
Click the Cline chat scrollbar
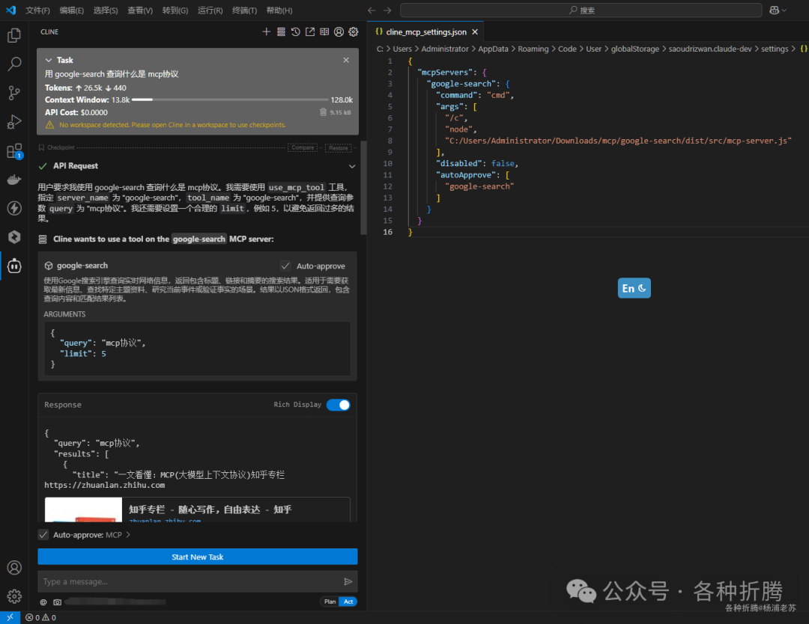363,188
